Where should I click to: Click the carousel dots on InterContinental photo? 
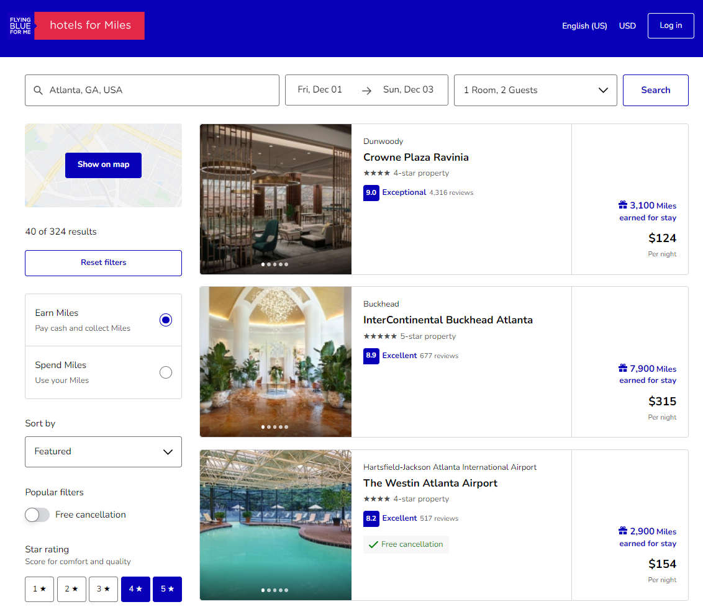pyautogui.click(x=275, y=427)
